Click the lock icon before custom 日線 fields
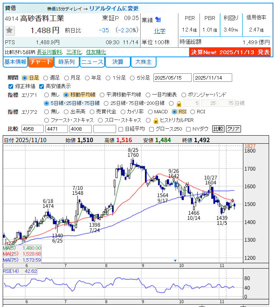Viewport: 276px width, 307px height. click(x=179, y=103)
